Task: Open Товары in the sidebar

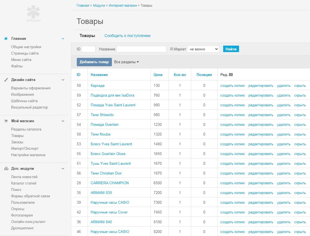Action: point(17,136)
